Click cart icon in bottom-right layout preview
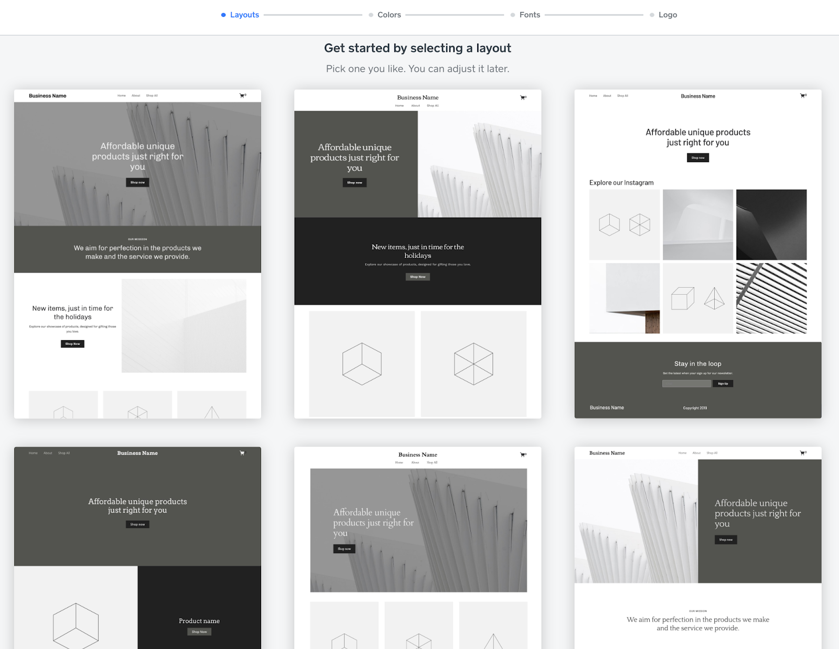Image resolution: width=839 pixels, height=649 pixels. click(802, 453)
